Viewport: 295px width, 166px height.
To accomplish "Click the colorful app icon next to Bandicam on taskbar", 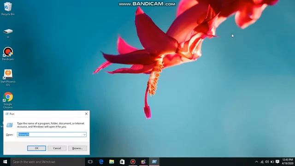I will pyautogui.click(x=143, y=162).
